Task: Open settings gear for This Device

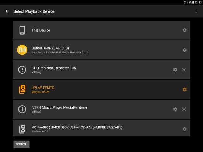Action: point(185,30)
